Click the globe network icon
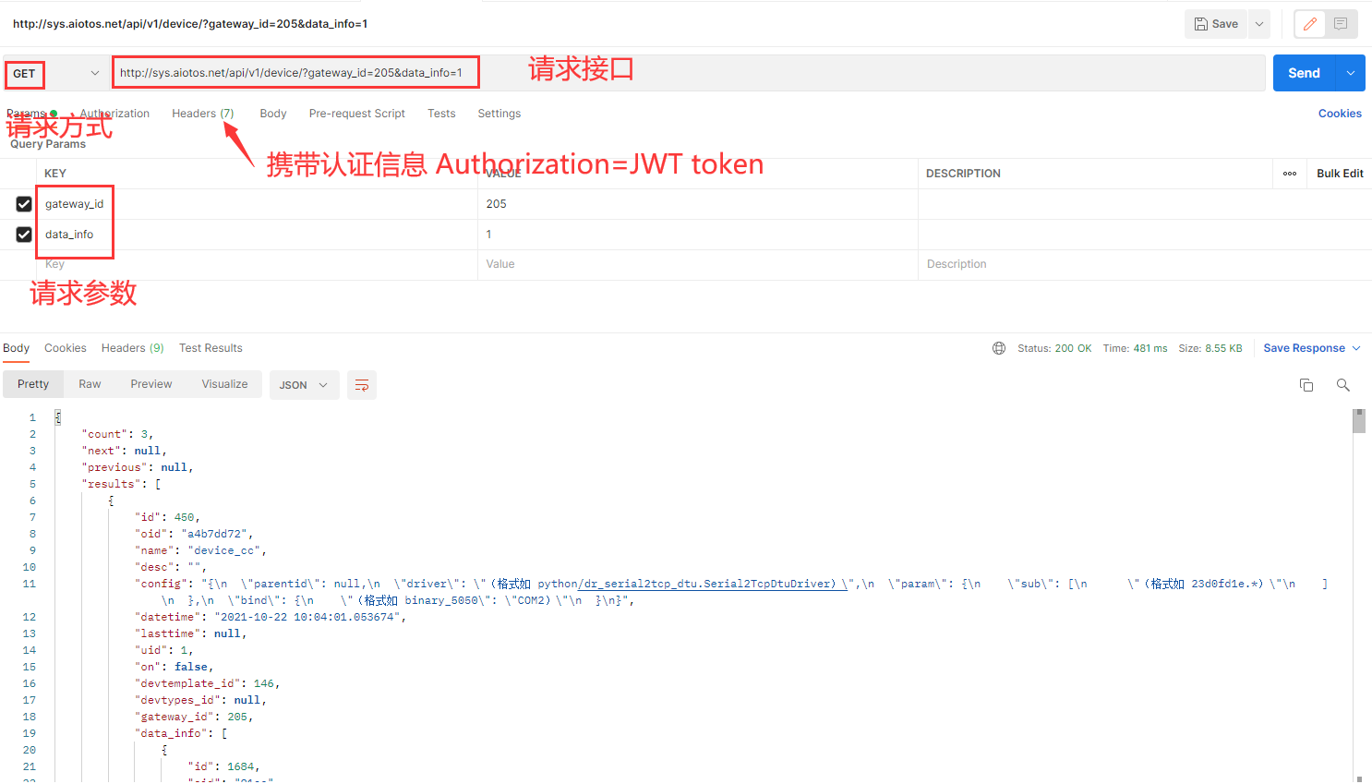Viewport: 1372px width, 784px height. tap(999, 348)
